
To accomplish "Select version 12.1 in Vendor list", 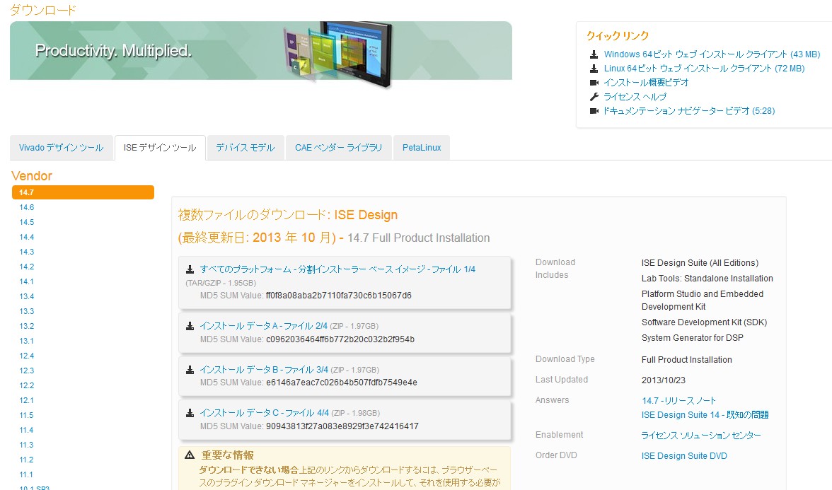I will pos(27,400).
